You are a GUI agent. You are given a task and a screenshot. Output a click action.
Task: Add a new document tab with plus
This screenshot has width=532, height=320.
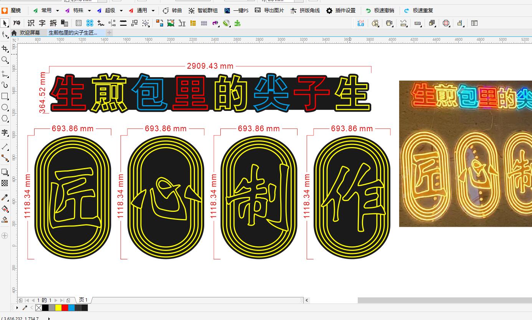(109, 33)
